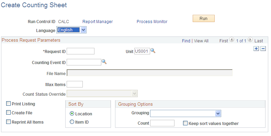This screenshot has width=271, height=136.
Task: Click the Unit field containing US001
Action: point(142,51)
